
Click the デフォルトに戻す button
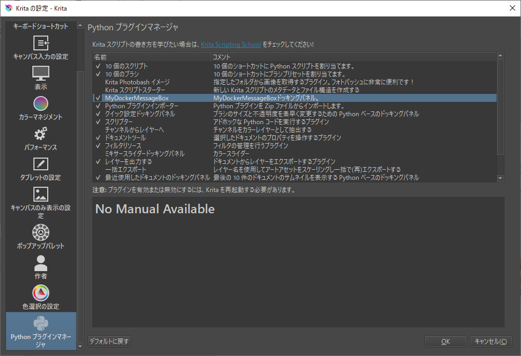[x=109, y=341]
